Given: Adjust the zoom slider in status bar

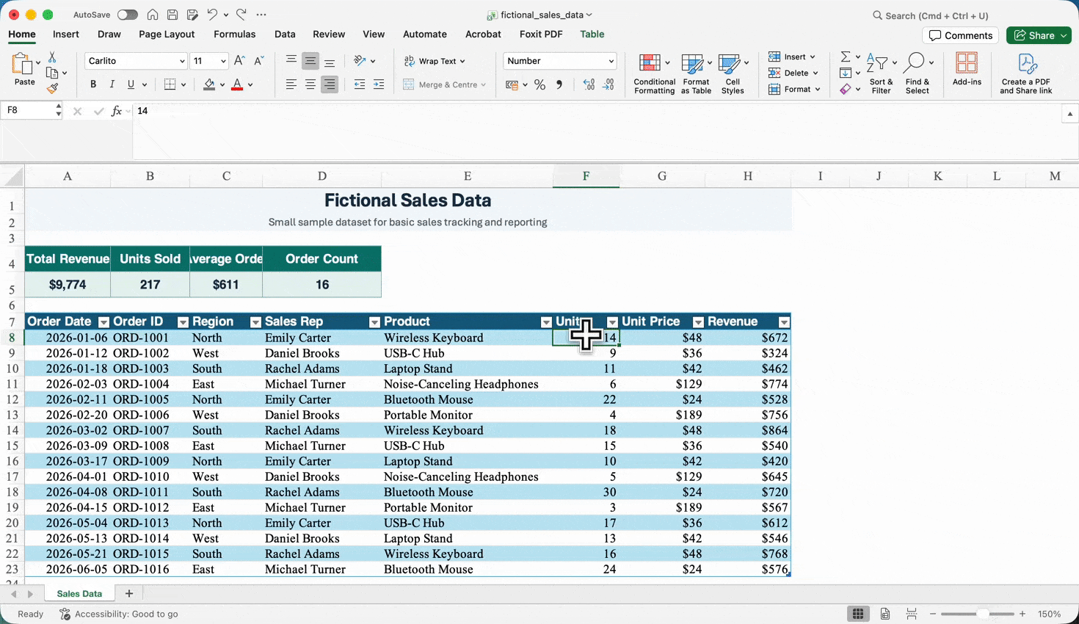Looking at the screenshot, I should (x=982, y=614).
